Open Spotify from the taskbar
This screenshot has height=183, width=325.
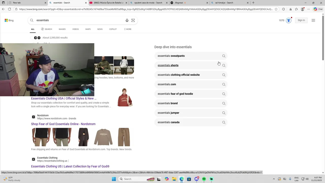coord(204,179)
